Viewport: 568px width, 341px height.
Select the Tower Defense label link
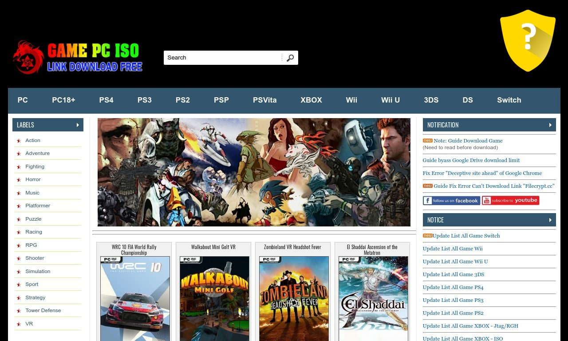click(x=43, y=310)
